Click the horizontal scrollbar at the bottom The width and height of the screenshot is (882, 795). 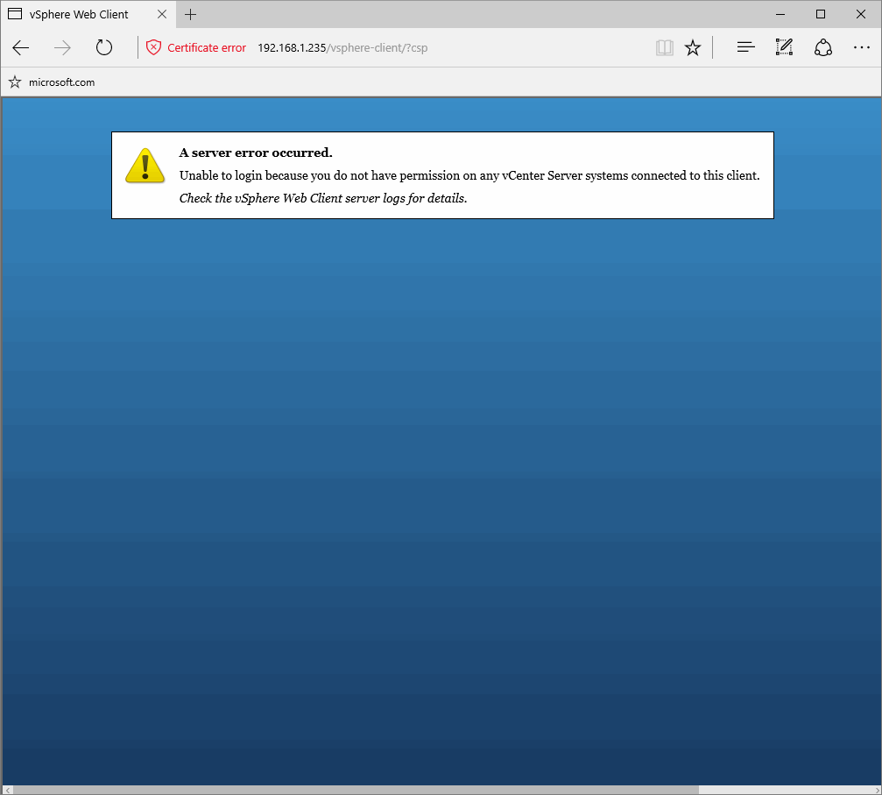(438, 788)
